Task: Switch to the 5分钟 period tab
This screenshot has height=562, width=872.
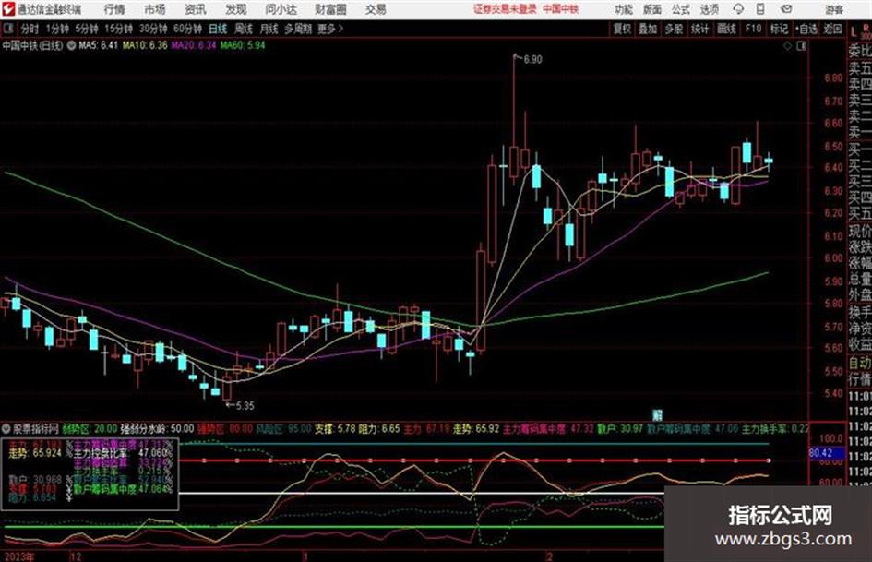Action: [x=86, y=29]
